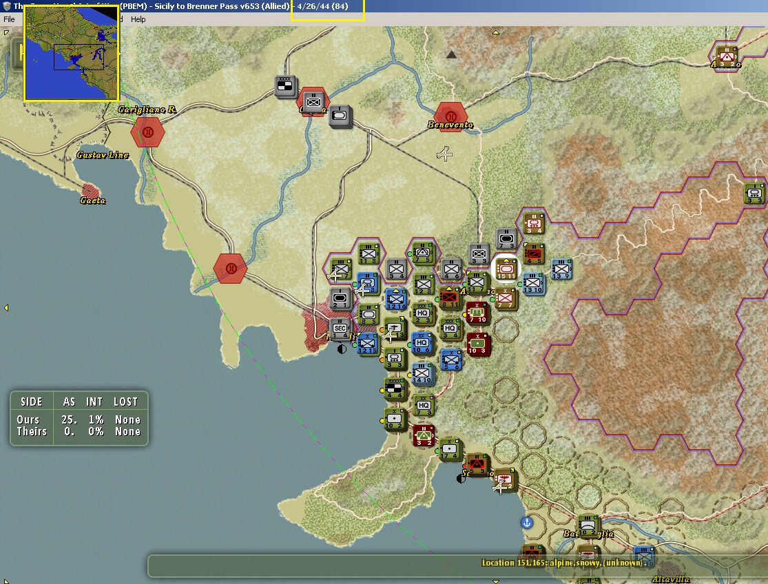Click the bottom edge scroll arrow
768x584 pixels.
[x=496, y=581]
